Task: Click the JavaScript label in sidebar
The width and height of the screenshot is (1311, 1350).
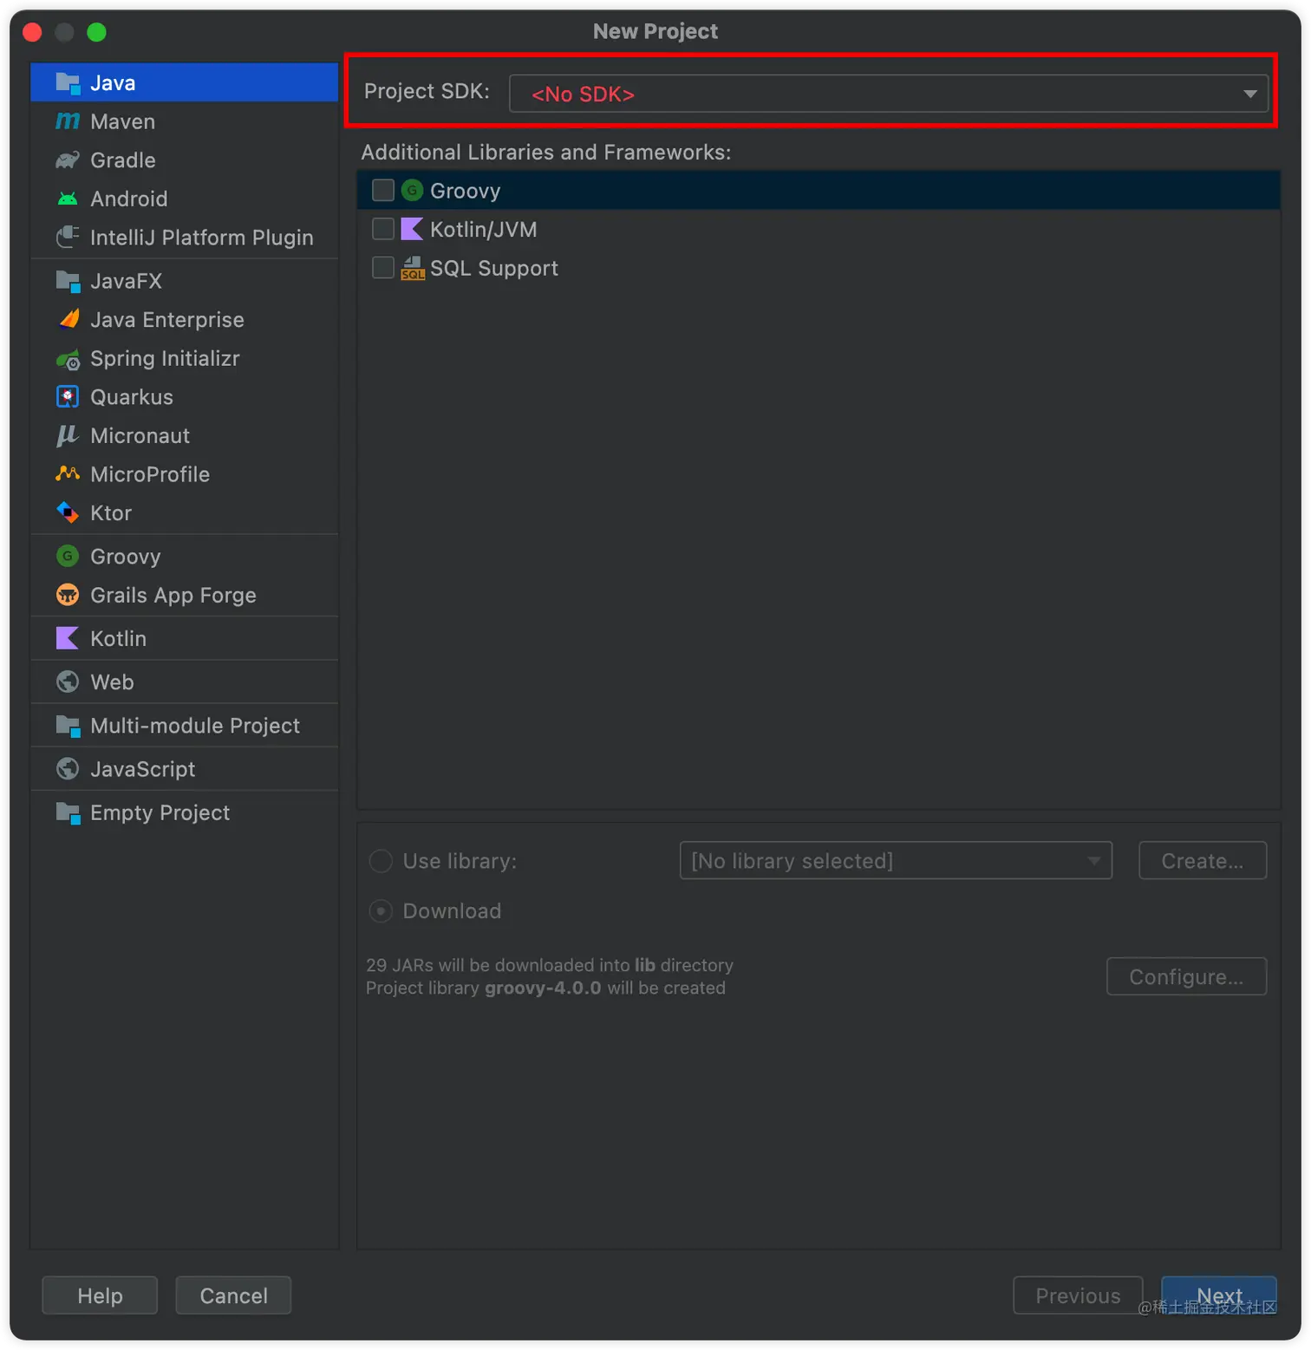Action: pos(143,770)
